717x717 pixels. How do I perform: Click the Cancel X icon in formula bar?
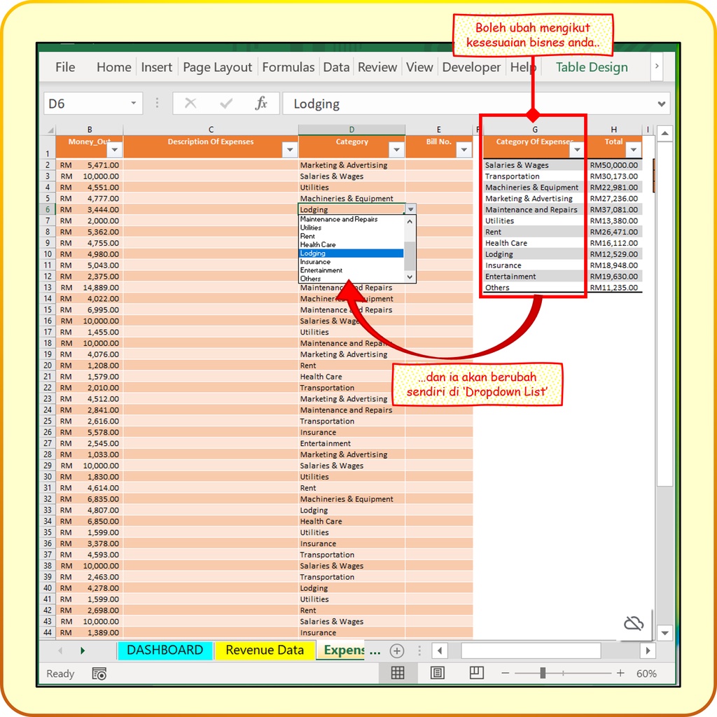(190, 104)
